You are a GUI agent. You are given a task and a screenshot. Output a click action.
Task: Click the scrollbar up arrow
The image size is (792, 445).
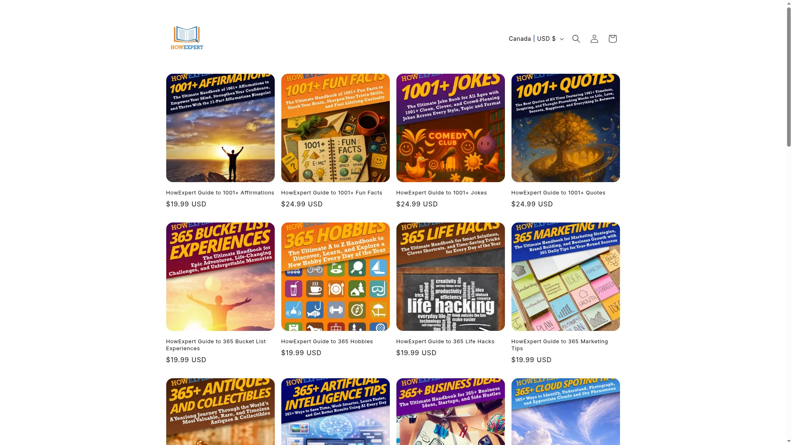tap(789, 3)
